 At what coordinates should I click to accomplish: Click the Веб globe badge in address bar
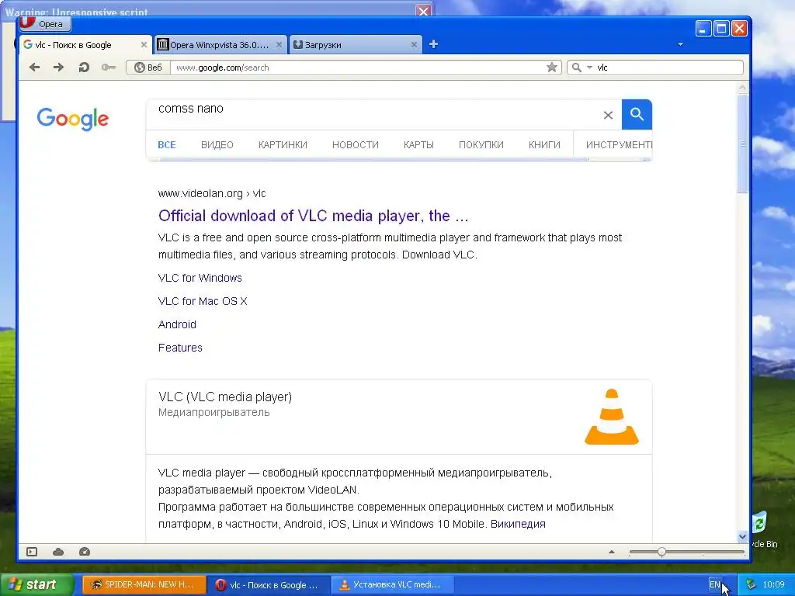coord(148,68)
